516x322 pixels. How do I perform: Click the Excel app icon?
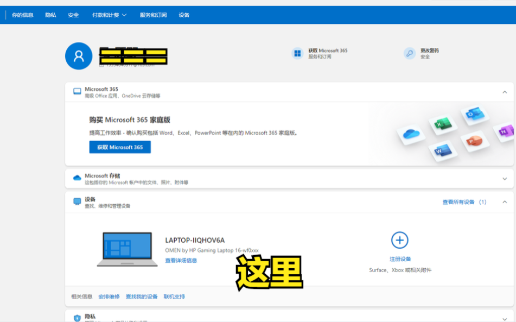pyautogui.click(x=442, y=124)
